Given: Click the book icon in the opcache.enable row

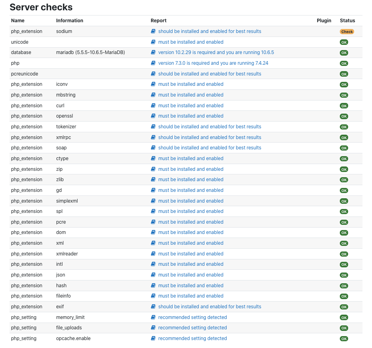Looking at the screenshot, I should 153,338.
